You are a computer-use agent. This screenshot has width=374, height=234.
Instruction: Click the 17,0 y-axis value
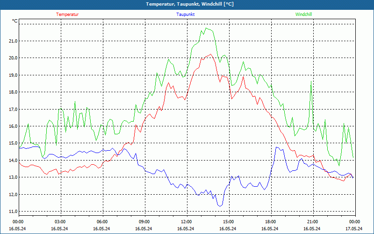pos(13,110)
